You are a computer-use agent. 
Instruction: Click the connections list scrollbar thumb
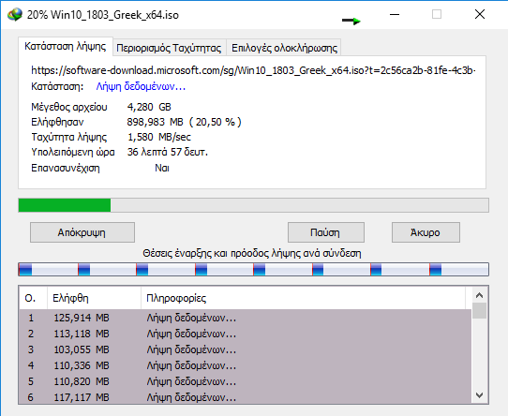(x=480, y=311)
